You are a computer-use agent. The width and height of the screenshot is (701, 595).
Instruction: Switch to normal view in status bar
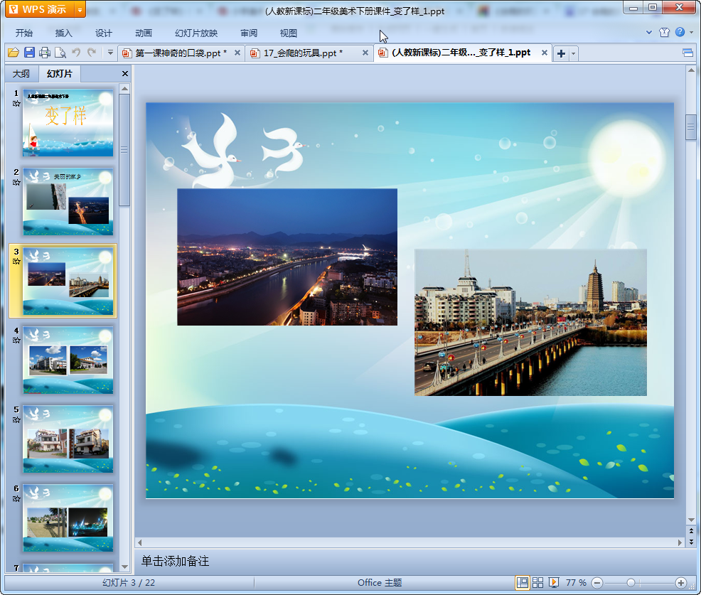pyautogui.click(x=523, y=582)
